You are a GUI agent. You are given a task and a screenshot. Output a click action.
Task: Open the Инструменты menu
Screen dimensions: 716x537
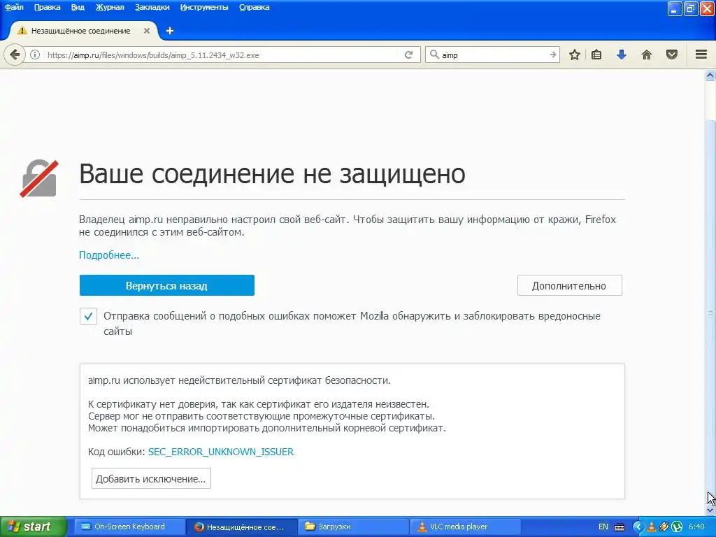click(x=204, y=7)
